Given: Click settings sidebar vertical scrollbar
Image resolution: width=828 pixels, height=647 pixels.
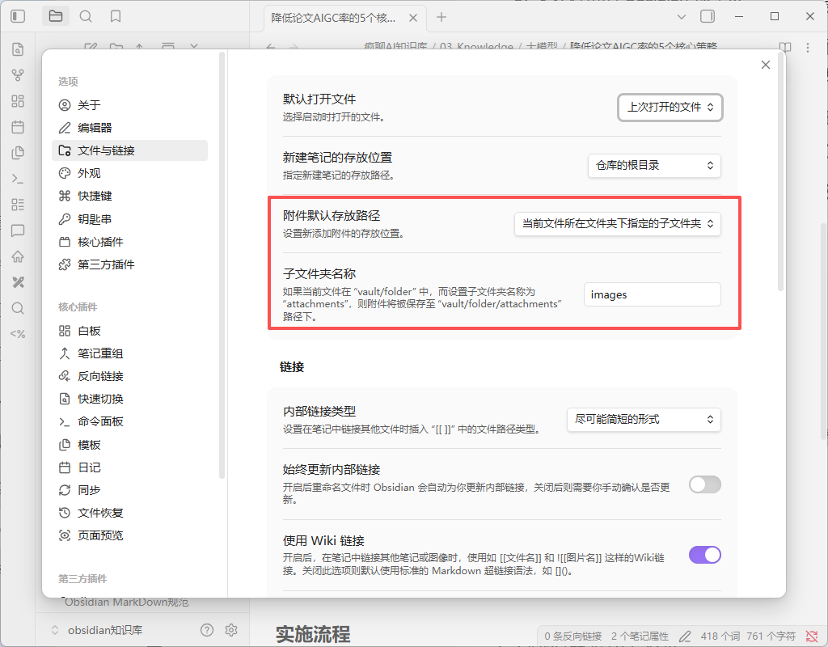Looking at the screenshot, I should (222, 264).
